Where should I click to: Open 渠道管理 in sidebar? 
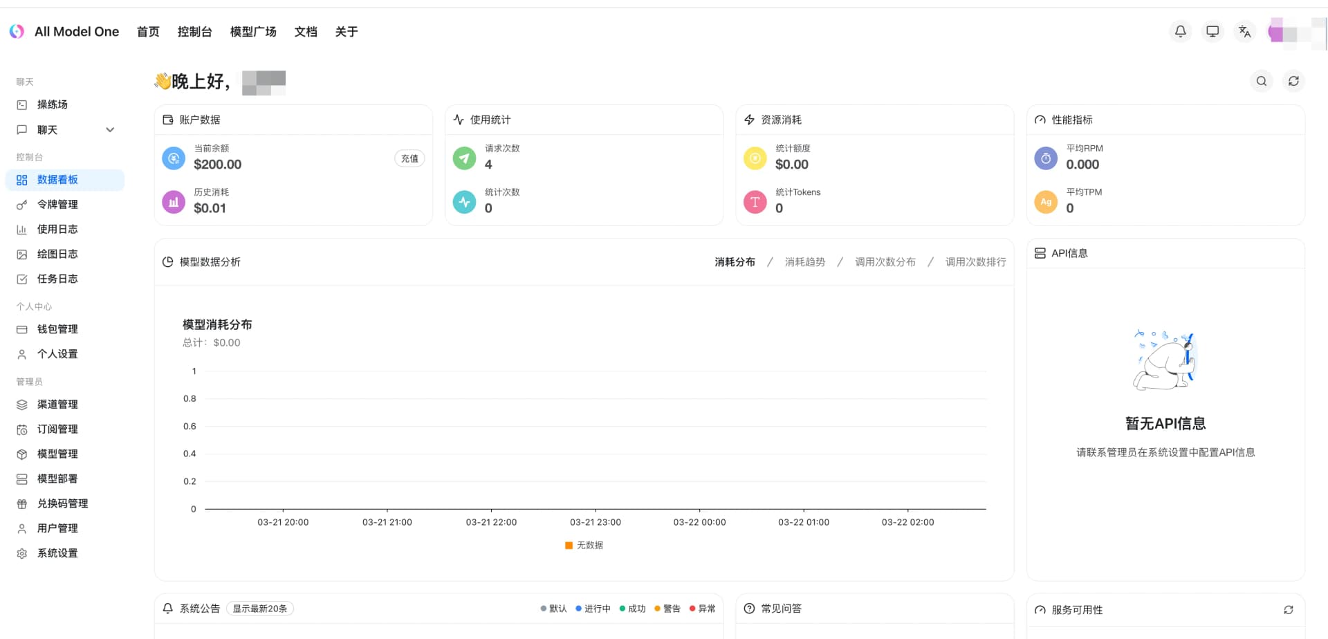[65, 405]
